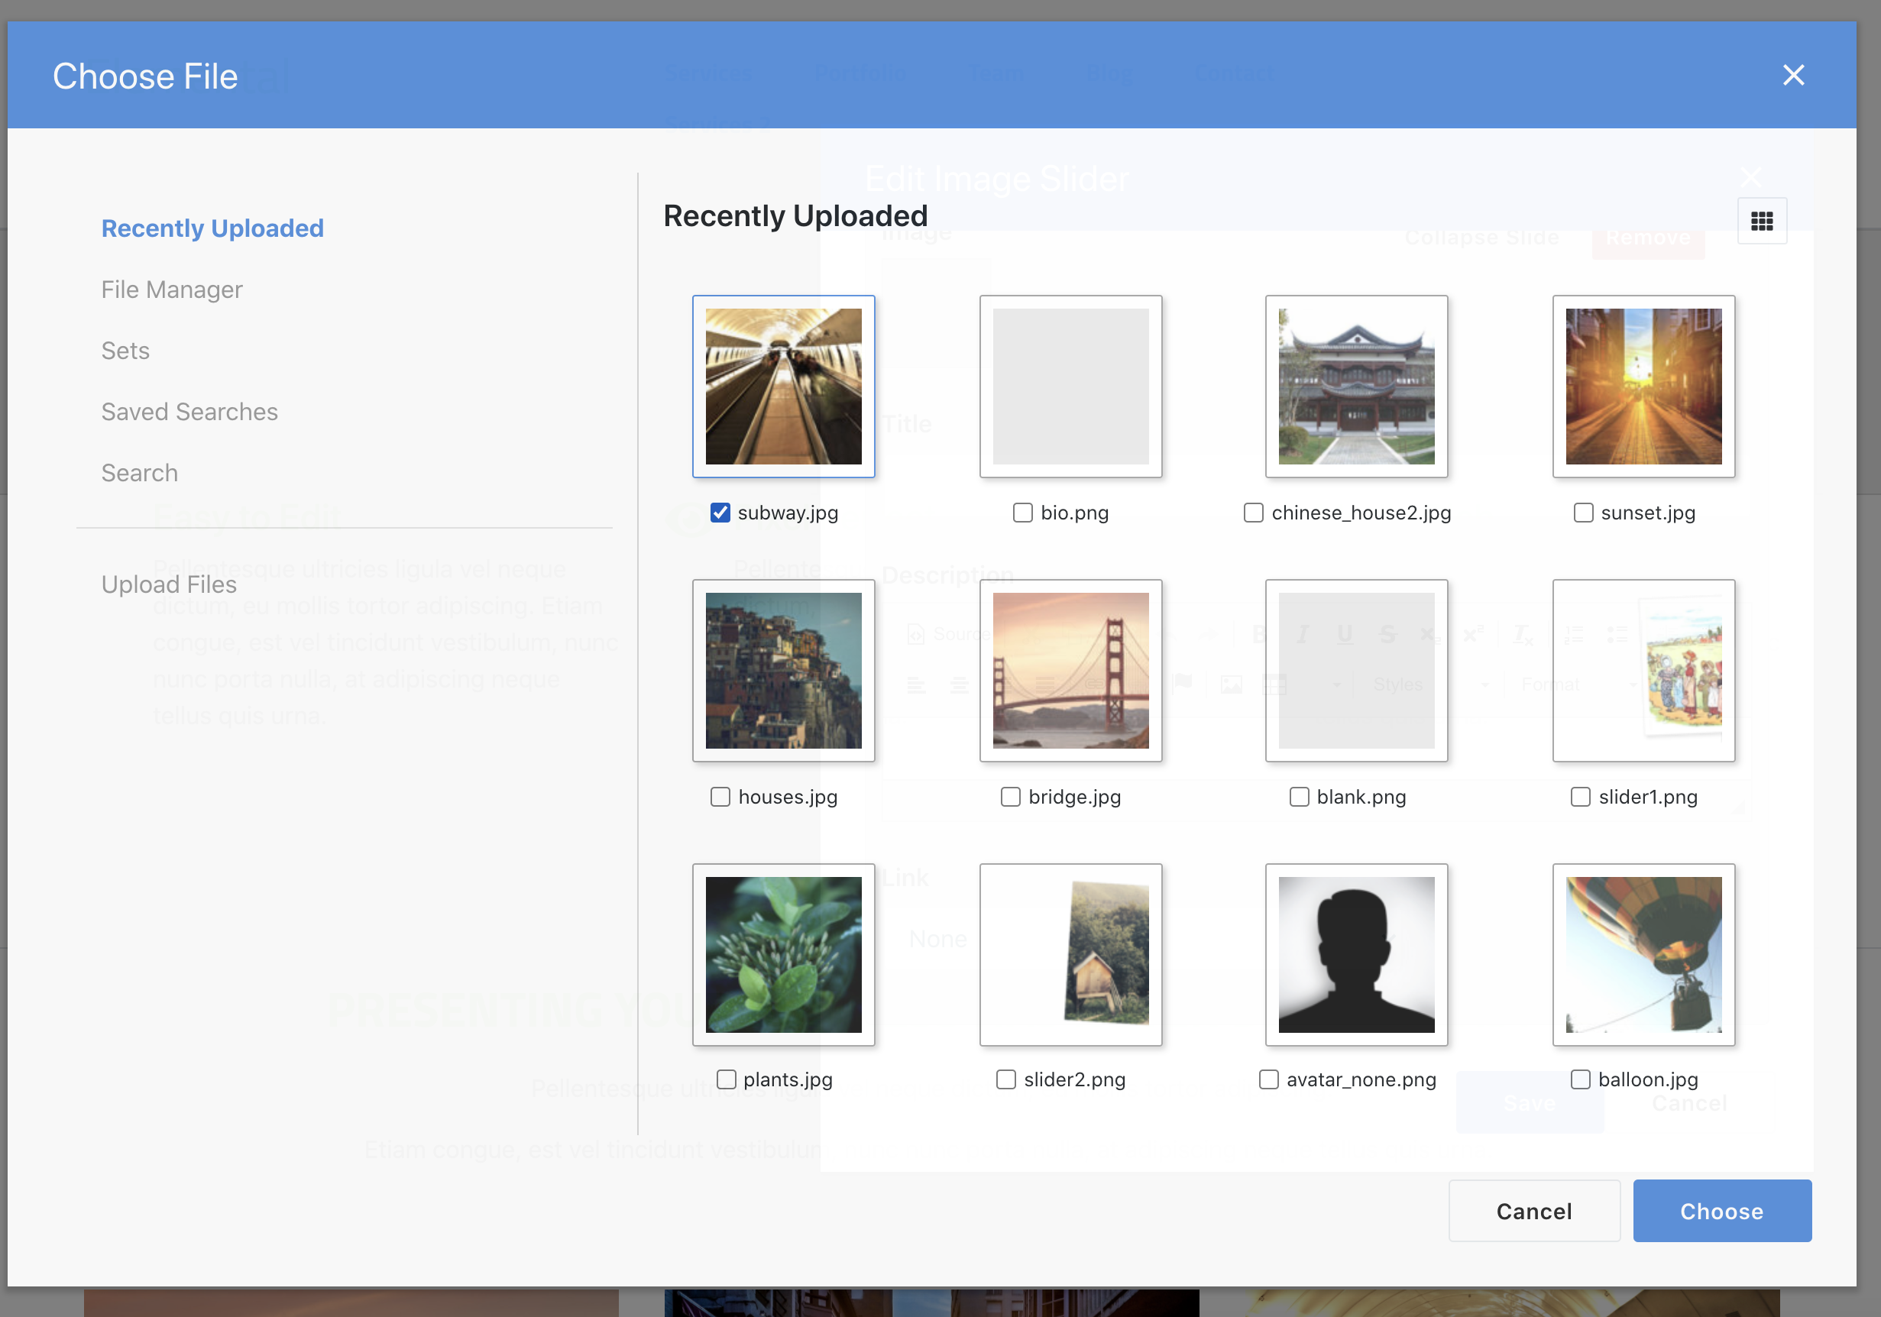
Task: Click the insert image icon in the editor
Action: (1233, 684)
